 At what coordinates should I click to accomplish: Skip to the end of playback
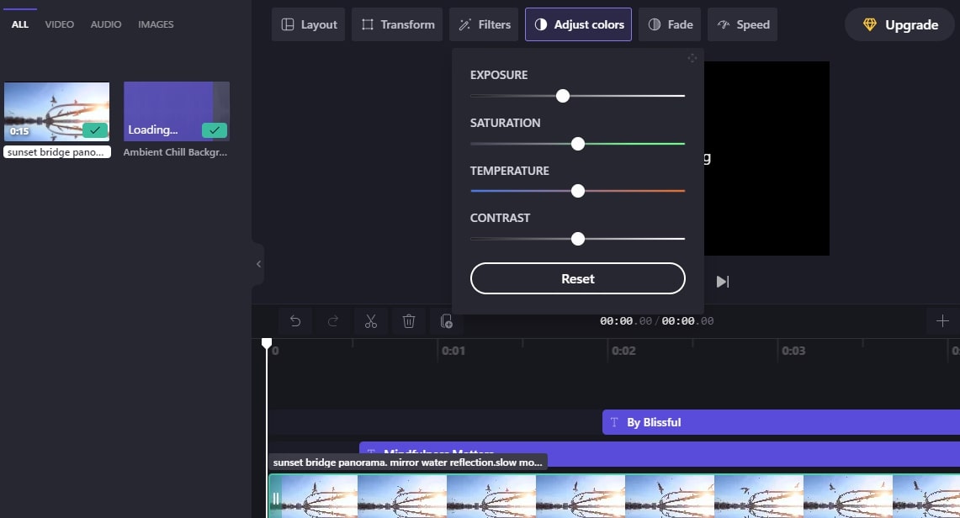[722, 281]
